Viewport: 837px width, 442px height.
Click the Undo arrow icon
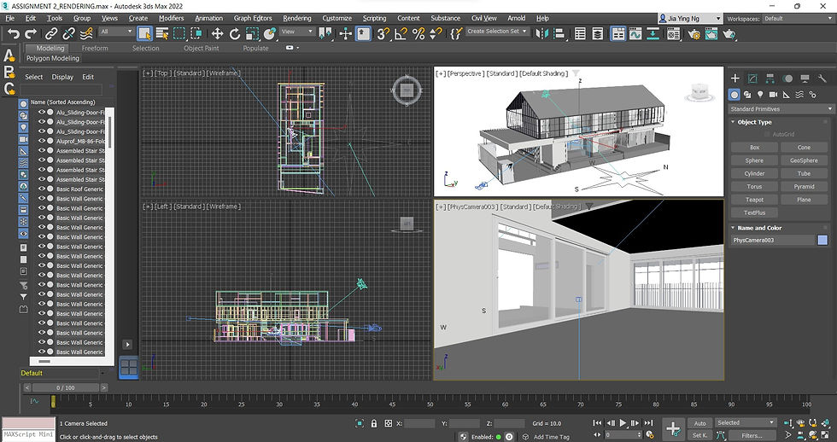coord(14,34)
